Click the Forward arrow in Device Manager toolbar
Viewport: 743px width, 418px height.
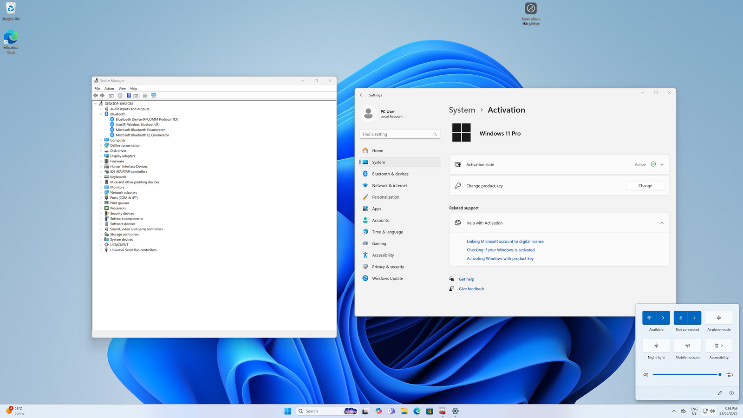102,95
